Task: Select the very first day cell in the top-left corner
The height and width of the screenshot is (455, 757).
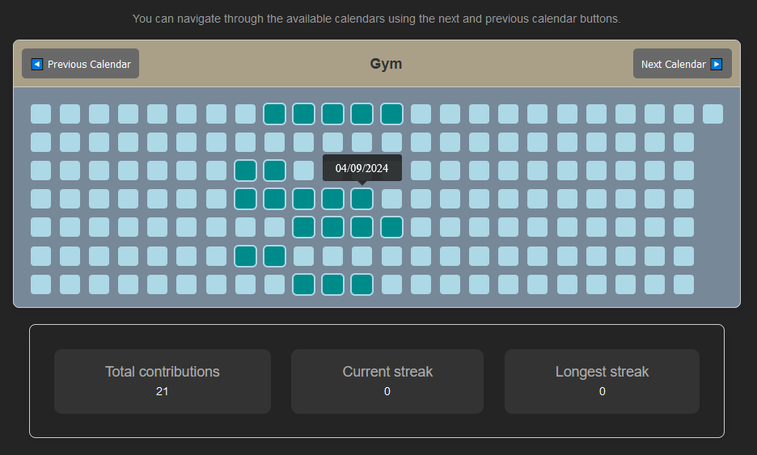Action: [x=40, y=114]
